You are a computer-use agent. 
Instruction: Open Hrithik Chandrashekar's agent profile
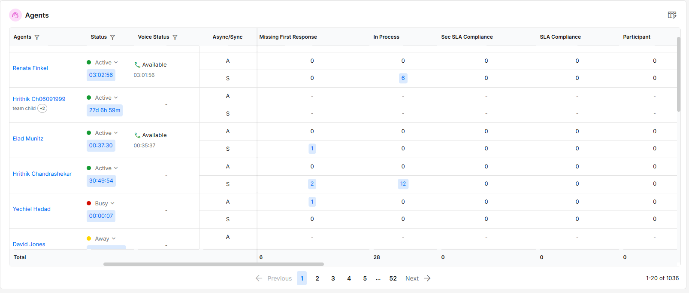click(42, 174)
